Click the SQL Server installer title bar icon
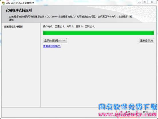 point(3,3)
